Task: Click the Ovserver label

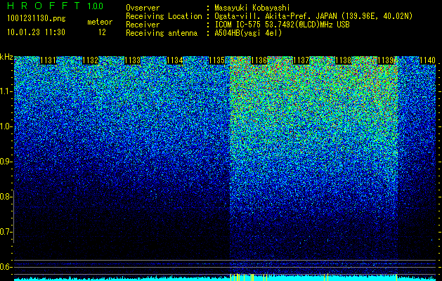Action: [x=143, y=8]
